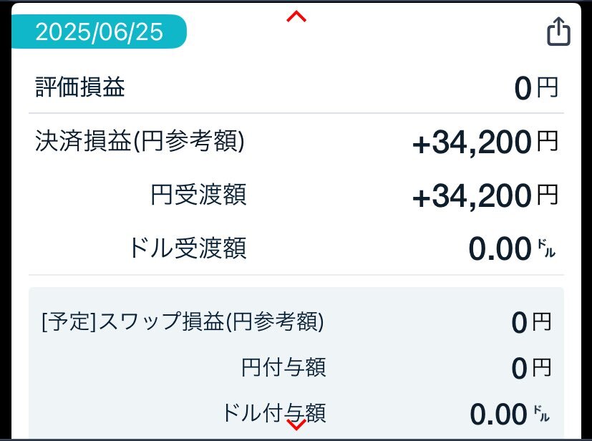Tap the ドル付与額 label
The width and height of the screenshot is (592, 441).
(x=273, y=412)
